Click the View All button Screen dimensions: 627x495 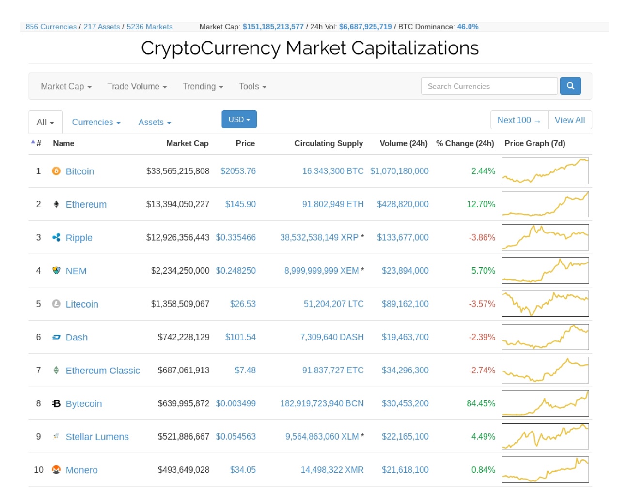pos(570,120)
